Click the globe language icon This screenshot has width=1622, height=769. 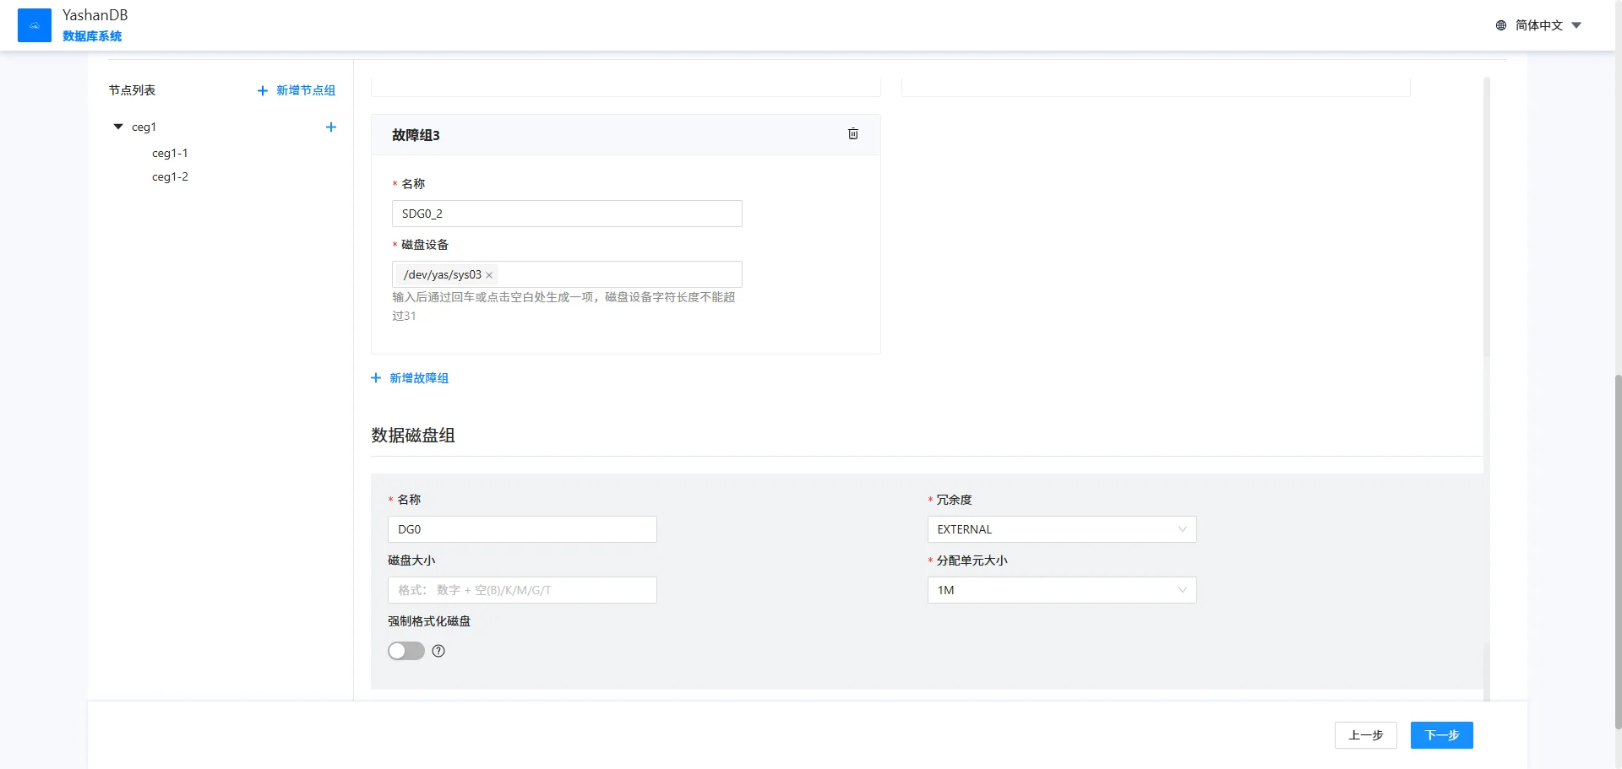(1501, 25)
